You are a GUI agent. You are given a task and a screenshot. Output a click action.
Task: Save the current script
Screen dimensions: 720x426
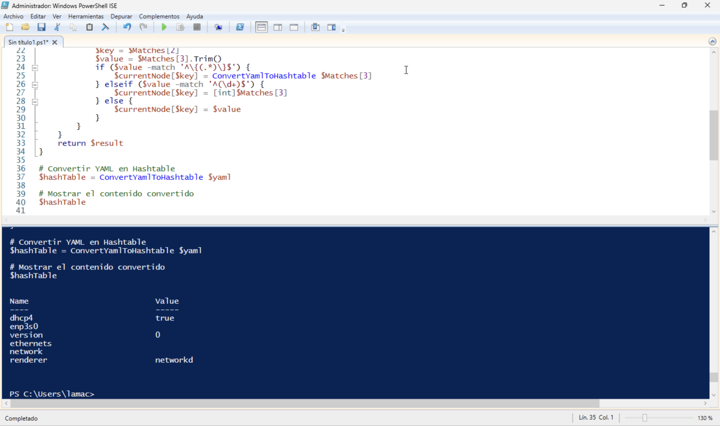coord(41,27)
